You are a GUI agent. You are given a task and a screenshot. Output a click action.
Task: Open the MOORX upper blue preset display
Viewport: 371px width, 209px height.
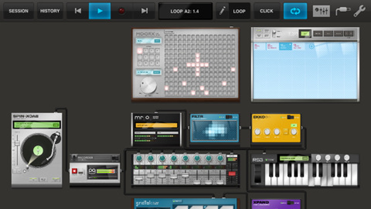148,41
